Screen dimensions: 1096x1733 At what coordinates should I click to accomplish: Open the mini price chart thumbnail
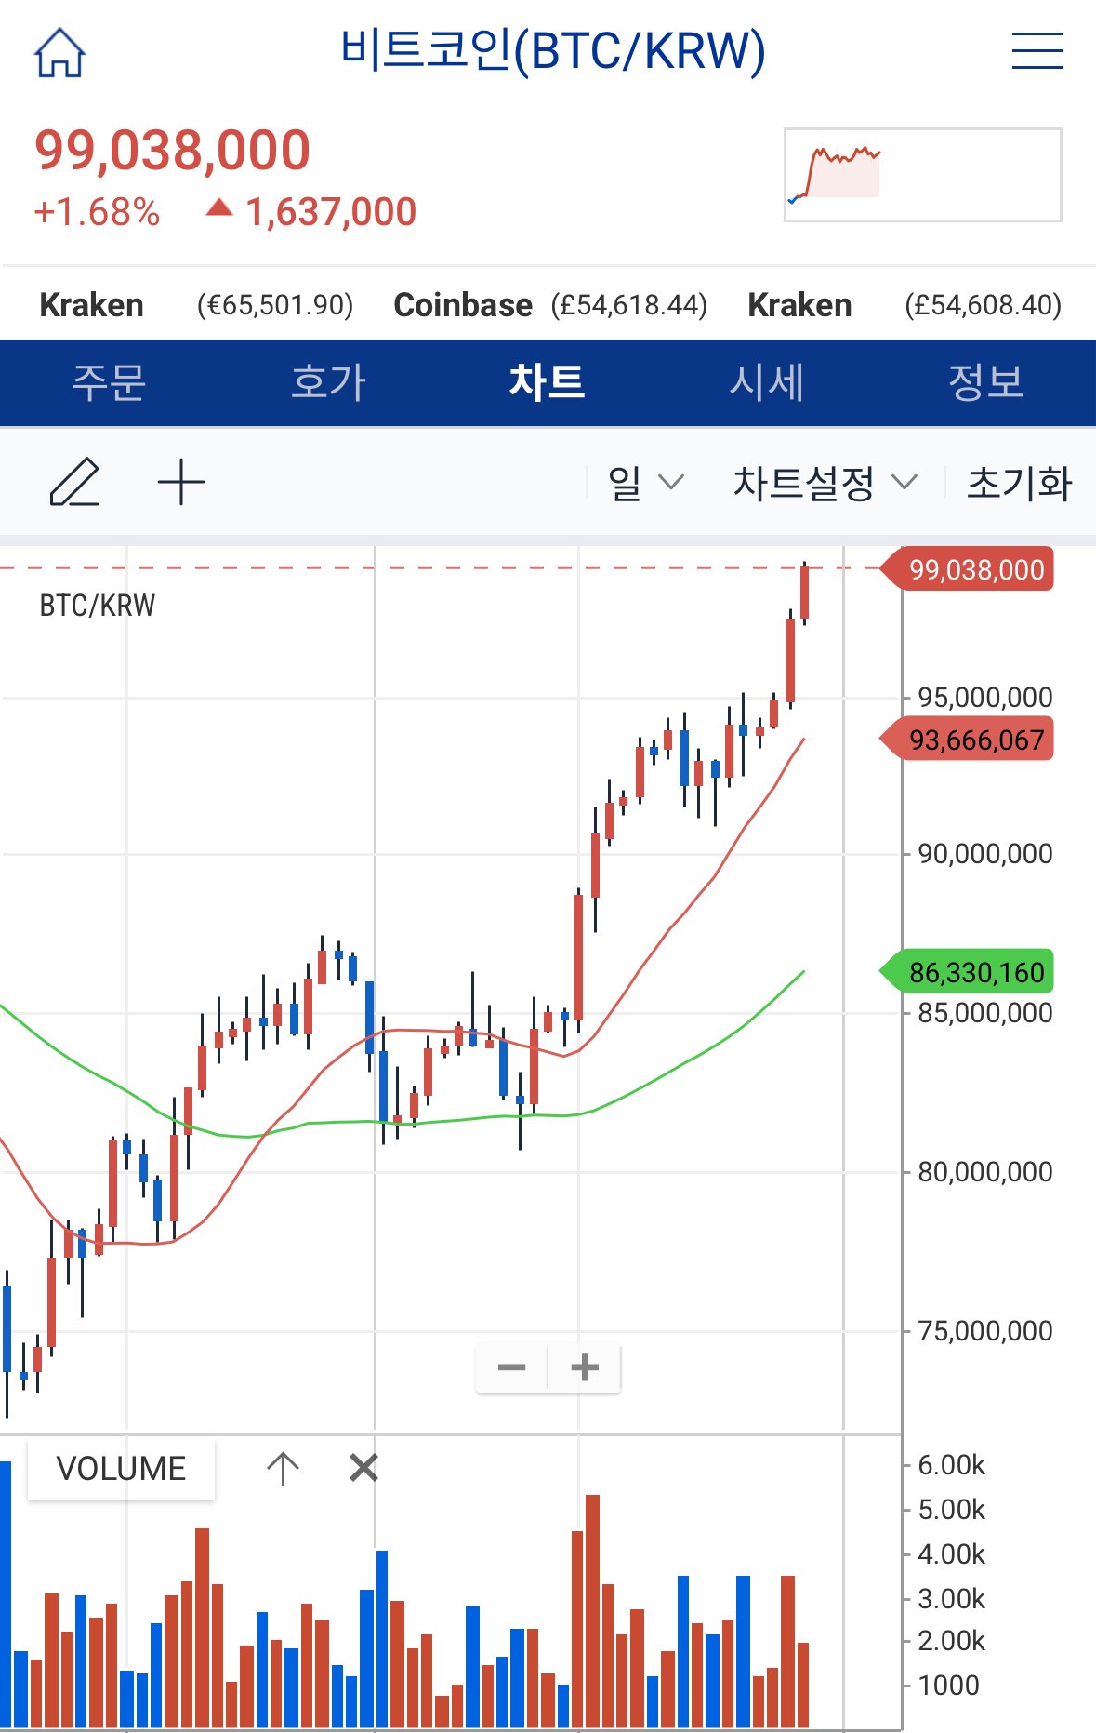point(922,175)
